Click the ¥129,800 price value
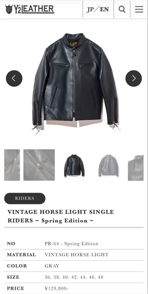 pyautogui.click(x=56, y=288)
